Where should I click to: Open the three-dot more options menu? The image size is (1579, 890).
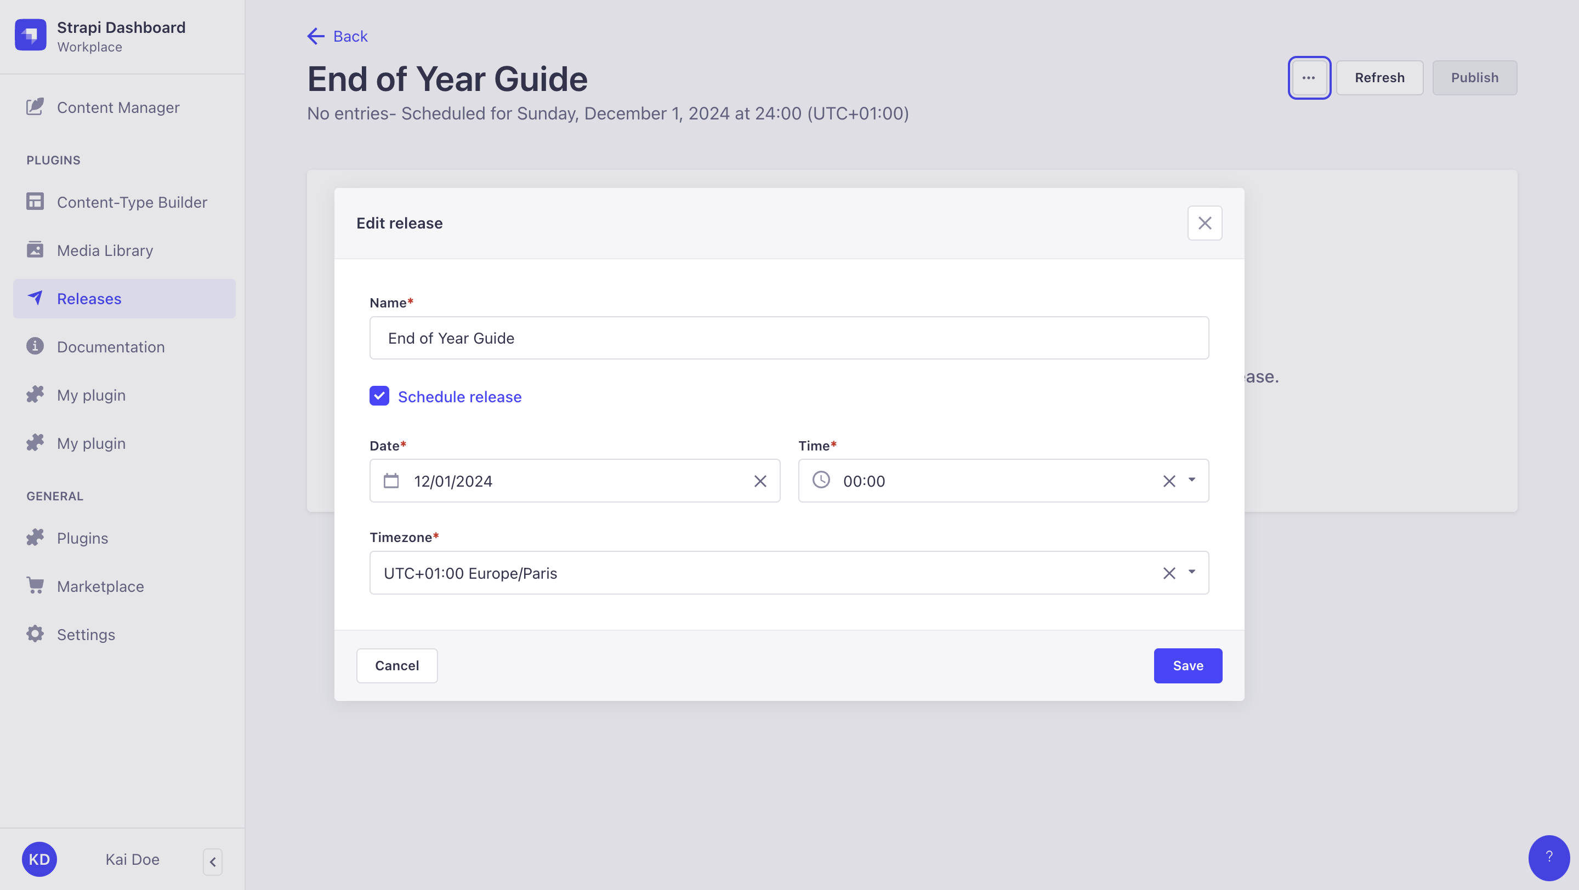(1309, 77)
